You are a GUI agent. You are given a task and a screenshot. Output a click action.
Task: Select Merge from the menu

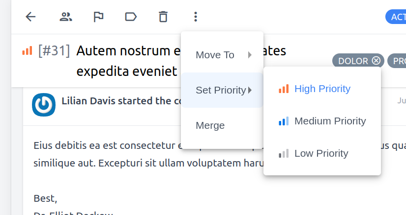click(x=222, y=125)
